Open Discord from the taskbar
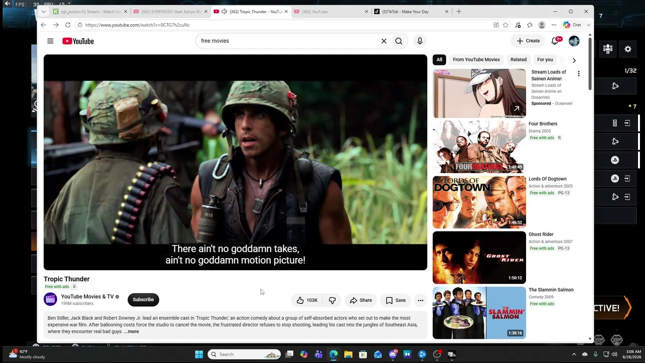 pos(393,354)
